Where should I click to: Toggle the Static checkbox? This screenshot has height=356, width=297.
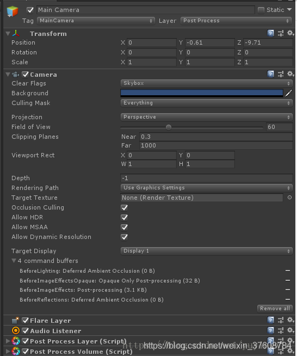point(261,10)
